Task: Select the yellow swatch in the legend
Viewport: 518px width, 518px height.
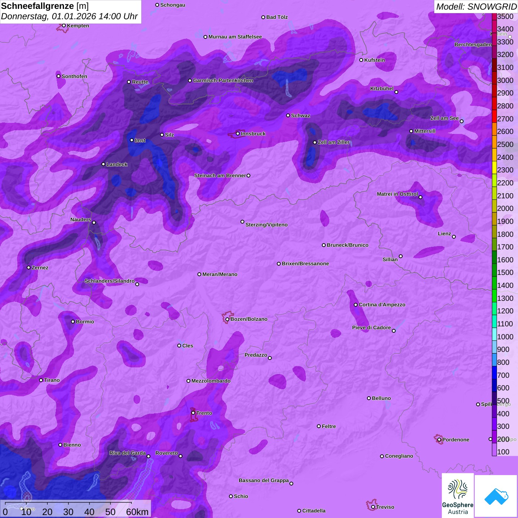Action: tap(494, 167)
